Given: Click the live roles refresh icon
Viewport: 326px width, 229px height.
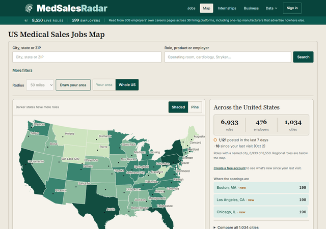Looking at the screenshot, I should tap(26, 20).
